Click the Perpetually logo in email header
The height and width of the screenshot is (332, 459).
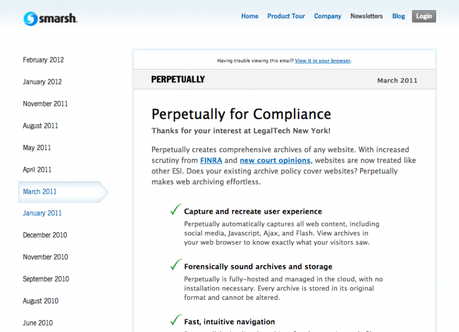coord(178,80)
